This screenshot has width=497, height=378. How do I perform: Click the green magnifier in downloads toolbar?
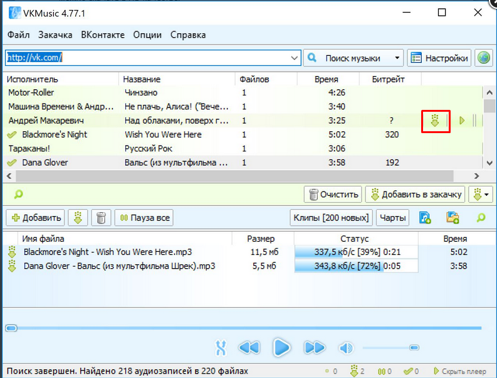(481, 218)
